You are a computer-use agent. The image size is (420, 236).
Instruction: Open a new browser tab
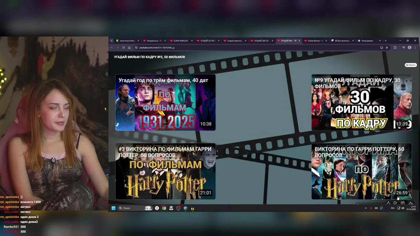point(386,41)
